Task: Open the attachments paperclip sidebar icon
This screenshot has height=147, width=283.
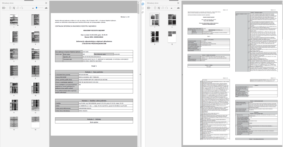Action: point(142,12)
